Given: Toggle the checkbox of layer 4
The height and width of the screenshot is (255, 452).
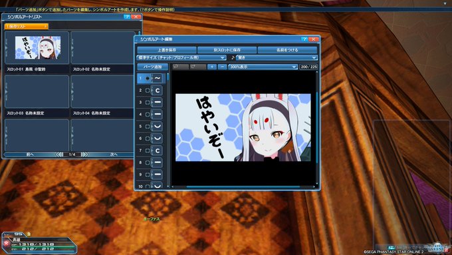Looking at the screenshot, I should 148,115.
